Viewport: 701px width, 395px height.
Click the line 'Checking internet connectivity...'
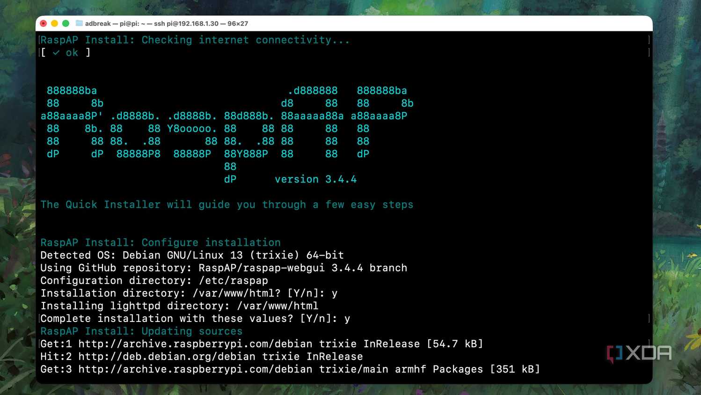point(195,40)
